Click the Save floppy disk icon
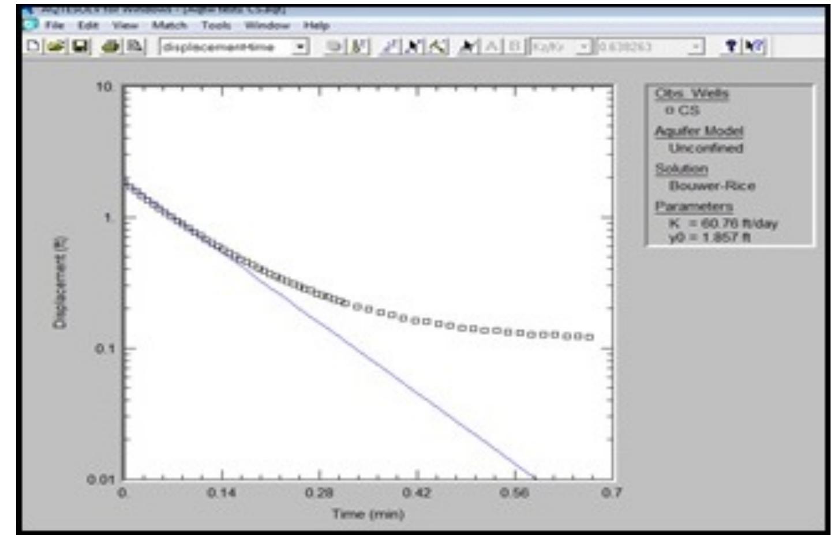835x535 pixels. [x=80, y=46]
